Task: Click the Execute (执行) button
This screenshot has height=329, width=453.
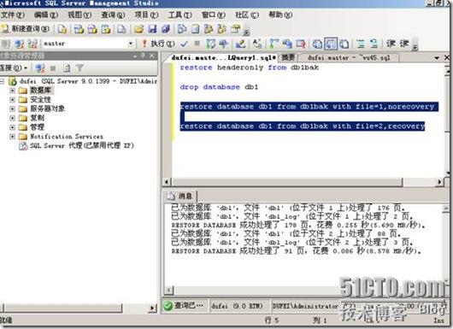Action: 159,44
